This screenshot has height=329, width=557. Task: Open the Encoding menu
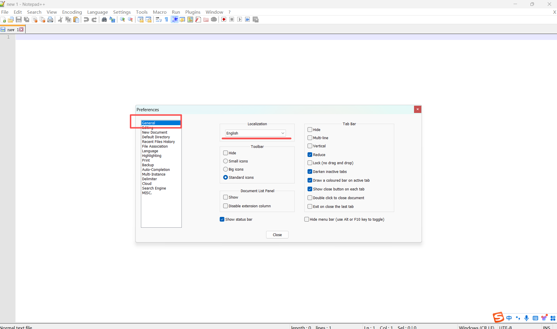pos(72,12)
